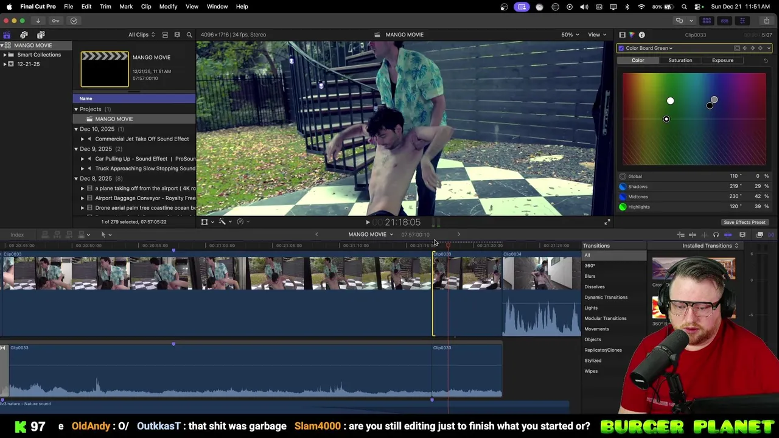Click the secondary display icon

click(679, 21)
